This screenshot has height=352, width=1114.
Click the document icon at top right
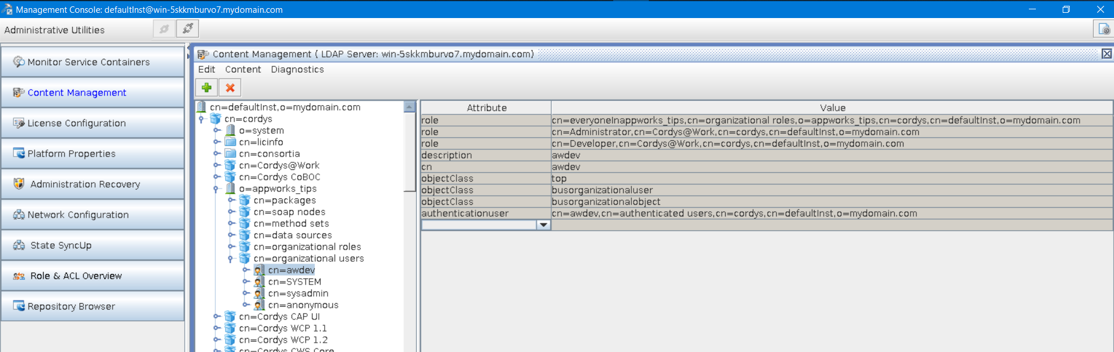(1104, 29)
